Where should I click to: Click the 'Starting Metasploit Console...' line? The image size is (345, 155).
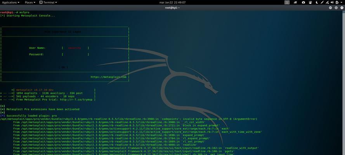(28, 16)
